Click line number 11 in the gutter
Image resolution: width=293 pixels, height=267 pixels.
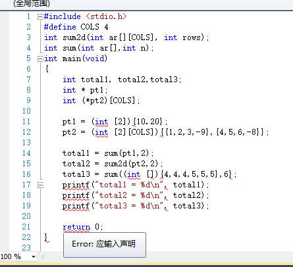click(x=26, y=122)
